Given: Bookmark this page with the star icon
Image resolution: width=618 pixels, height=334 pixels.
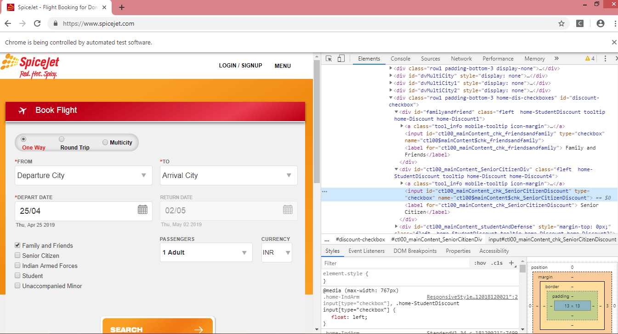Looking at the screenshot, I should point(561,23).
